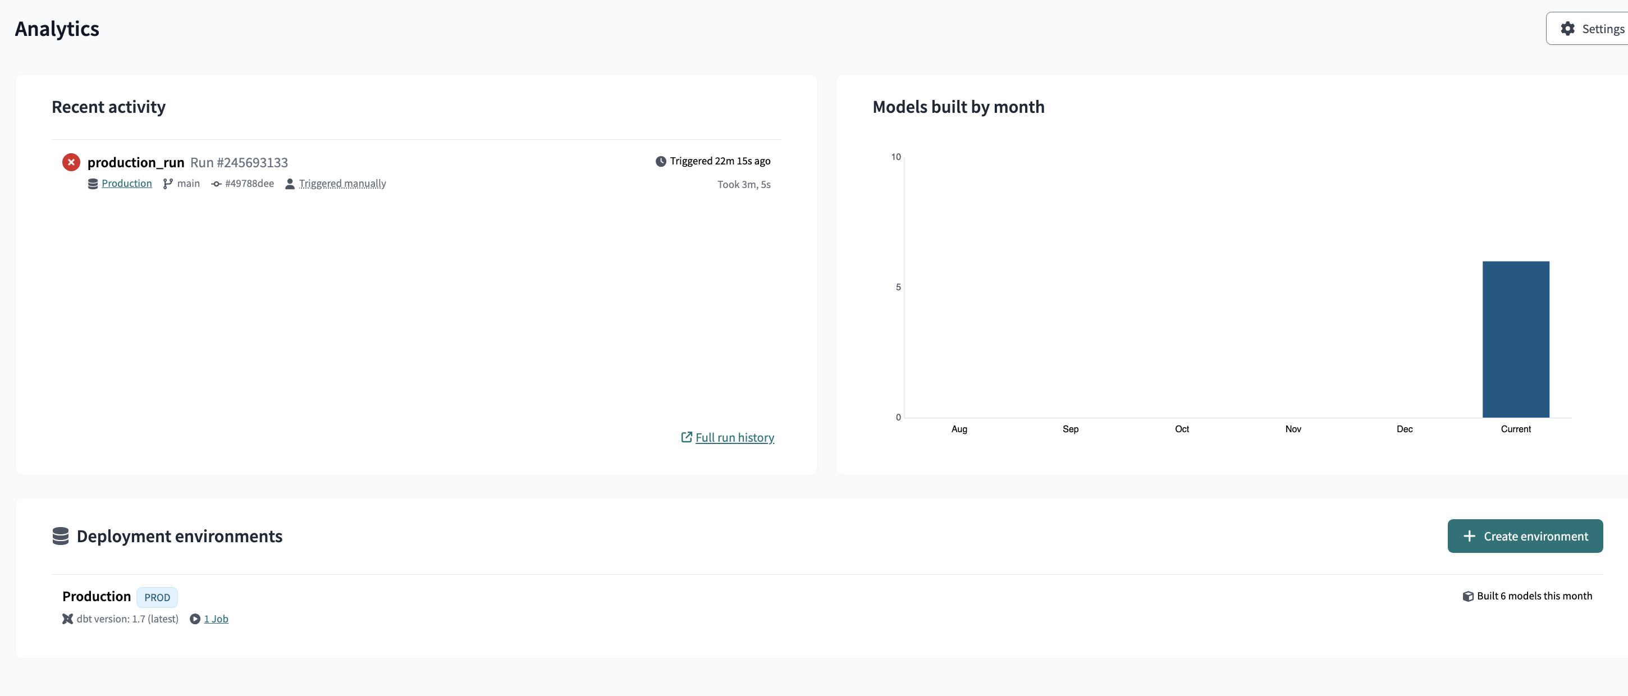Click the Create environment button
1628x696 pixels.
pos(1525,536)
